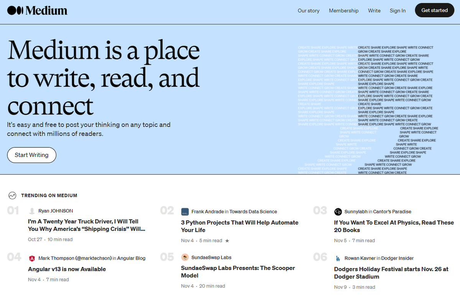The width and height of the screenshot is (460, 303).
Task: Click the Medium logo in header
Action: tap(37, 10)
